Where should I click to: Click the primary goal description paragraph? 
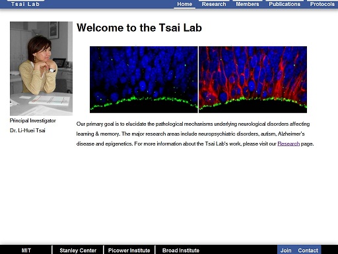195,134
